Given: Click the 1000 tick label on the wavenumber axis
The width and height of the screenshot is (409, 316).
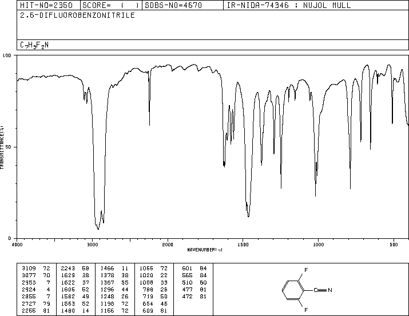Looking at the screenshot, I should coord(318,245).
